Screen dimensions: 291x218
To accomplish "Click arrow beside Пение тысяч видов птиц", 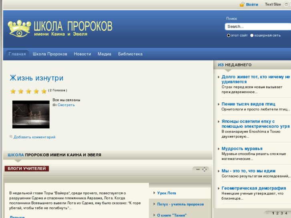I will tap(219, 104).
